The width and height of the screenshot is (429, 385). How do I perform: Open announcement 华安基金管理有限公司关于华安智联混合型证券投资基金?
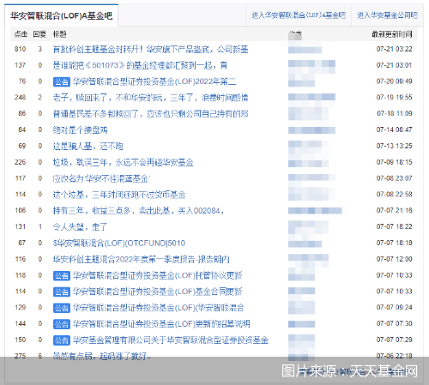point(171,340)
